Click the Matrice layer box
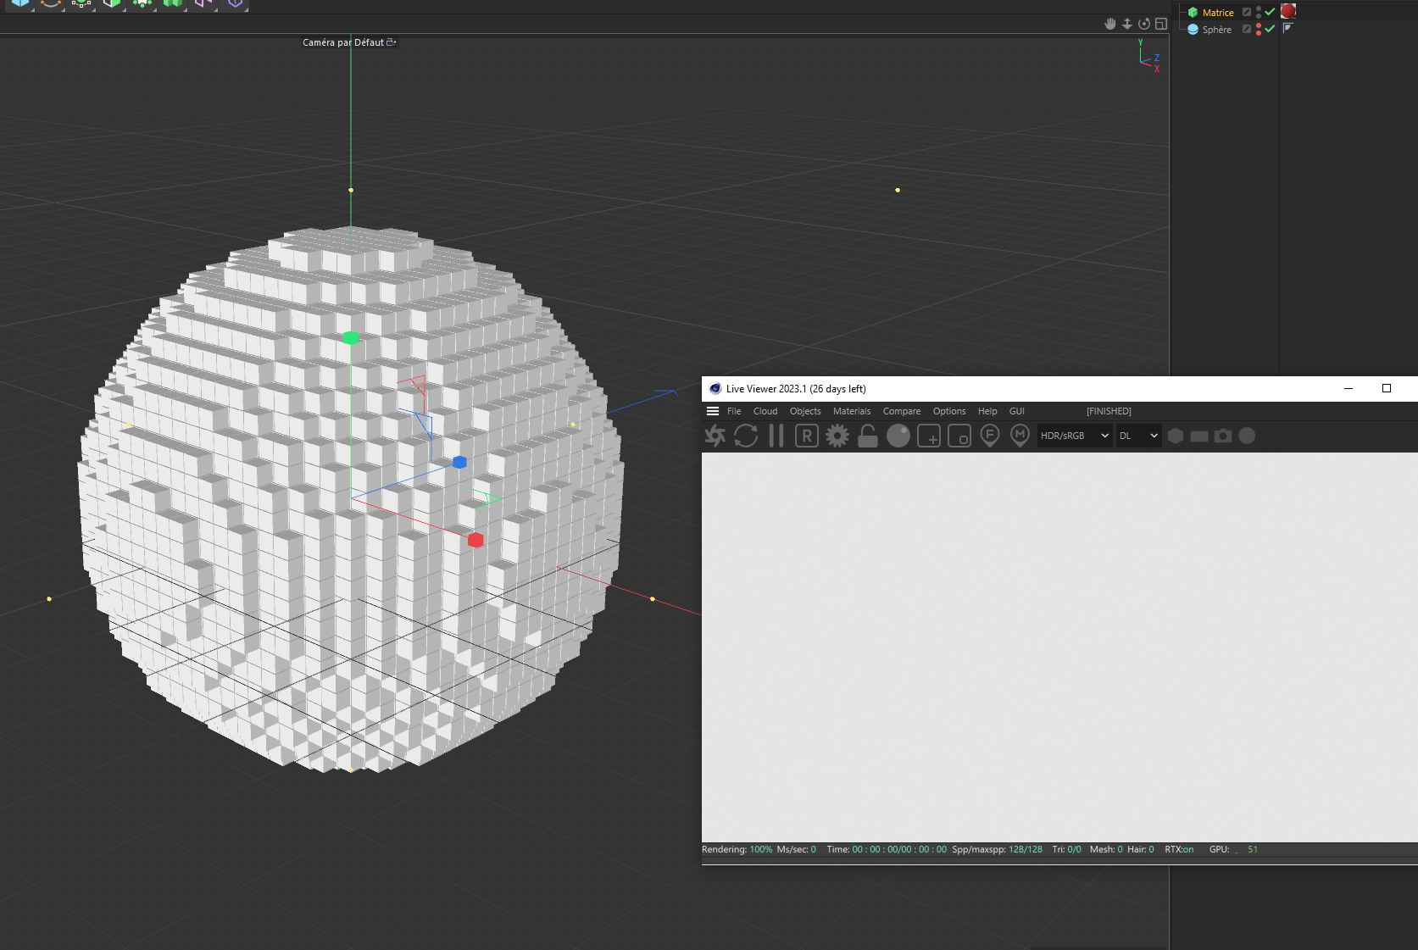The width and height of the screenshot is (1418, 950). tap(1247, 12)
